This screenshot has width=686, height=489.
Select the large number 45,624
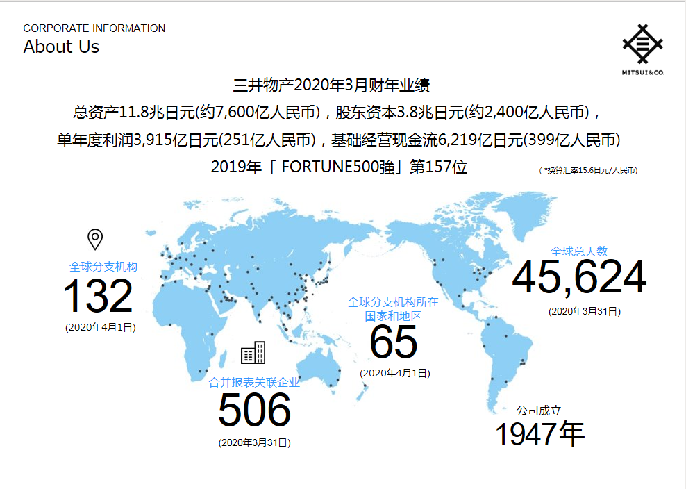point(579,277)
